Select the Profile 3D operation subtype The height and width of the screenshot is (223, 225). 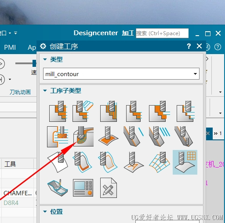(x=108, y=162)
